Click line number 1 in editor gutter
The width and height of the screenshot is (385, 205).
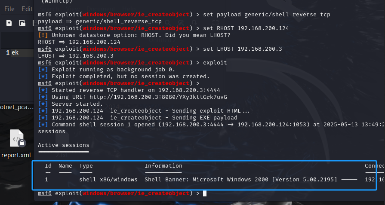point(8,52)
